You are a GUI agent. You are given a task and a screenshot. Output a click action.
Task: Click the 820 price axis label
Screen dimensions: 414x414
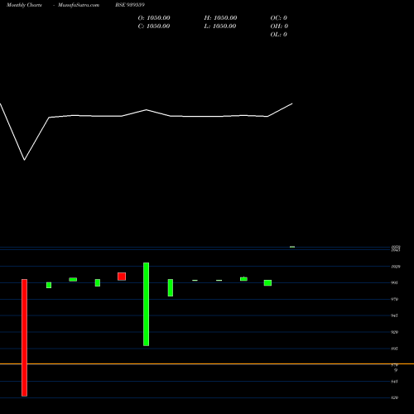click(395, 397)
